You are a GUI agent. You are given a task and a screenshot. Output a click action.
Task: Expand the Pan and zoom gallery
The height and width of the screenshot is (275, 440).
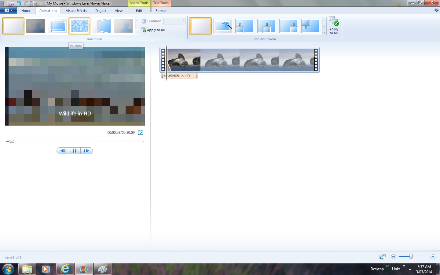[x=324, y=32]
